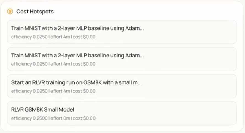The height and width of the screenshot is (133, 245).
Task: Click the first MNIST card's metrics line
Action: [x=53, y=37]
